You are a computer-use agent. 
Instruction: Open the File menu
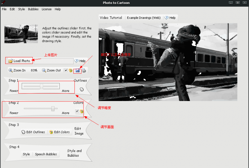click(x=4, y=9)
